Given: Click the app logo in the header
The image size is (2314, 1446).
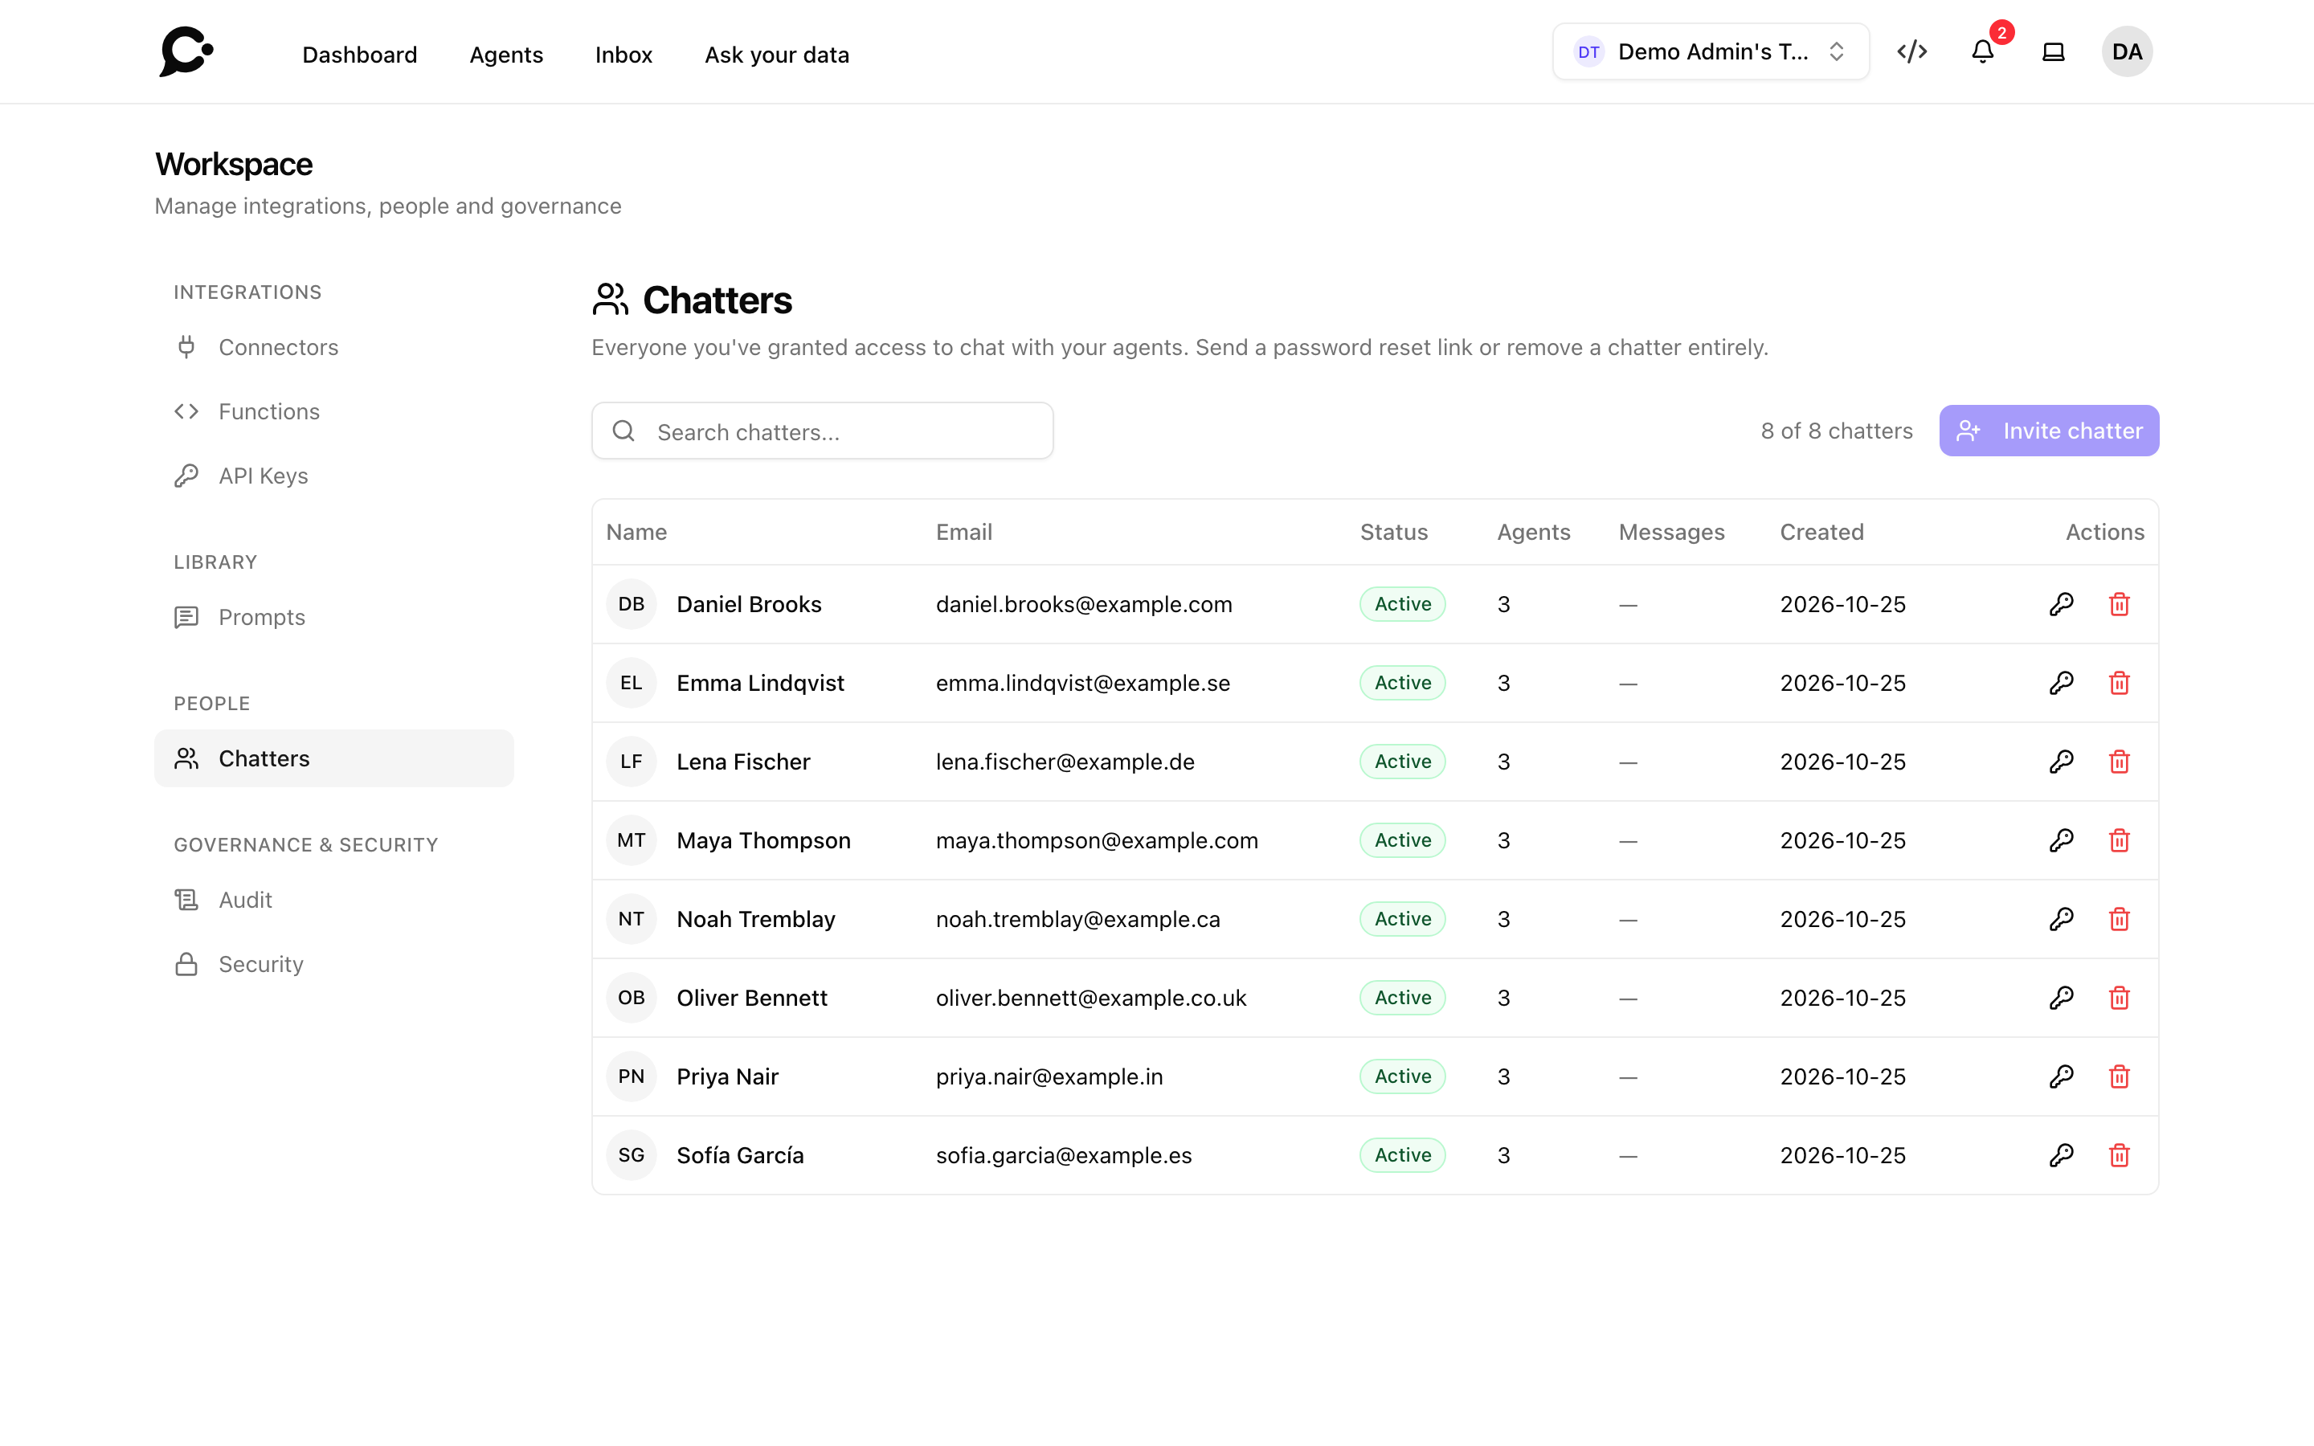Looking at the screenshot, I should (x=186, y=51).
